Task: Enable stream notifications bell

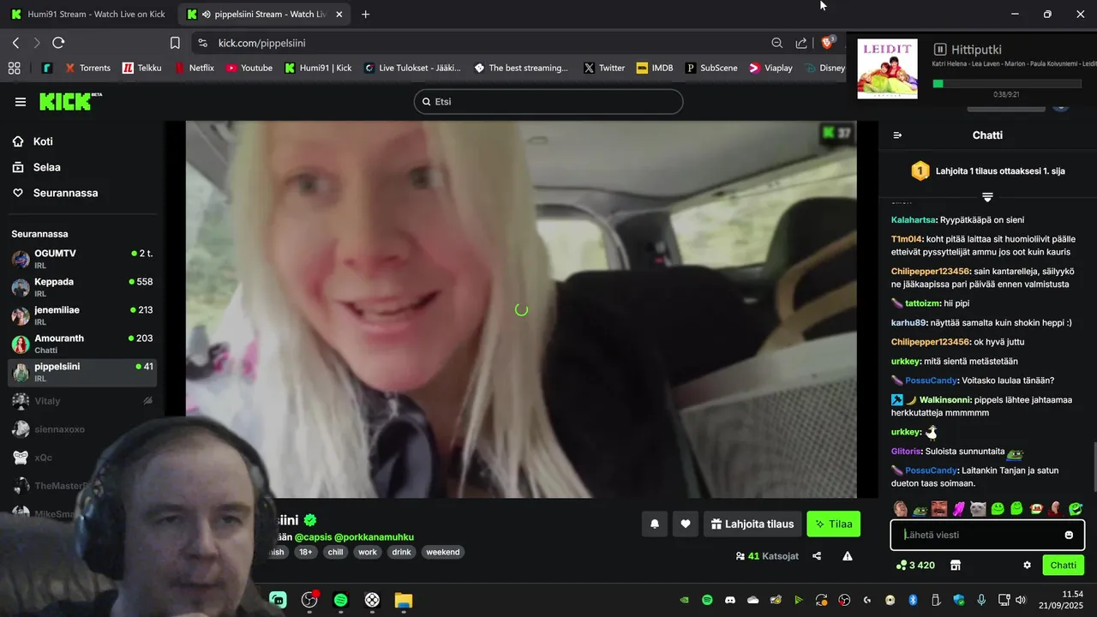Action: (x=655, y=524)
